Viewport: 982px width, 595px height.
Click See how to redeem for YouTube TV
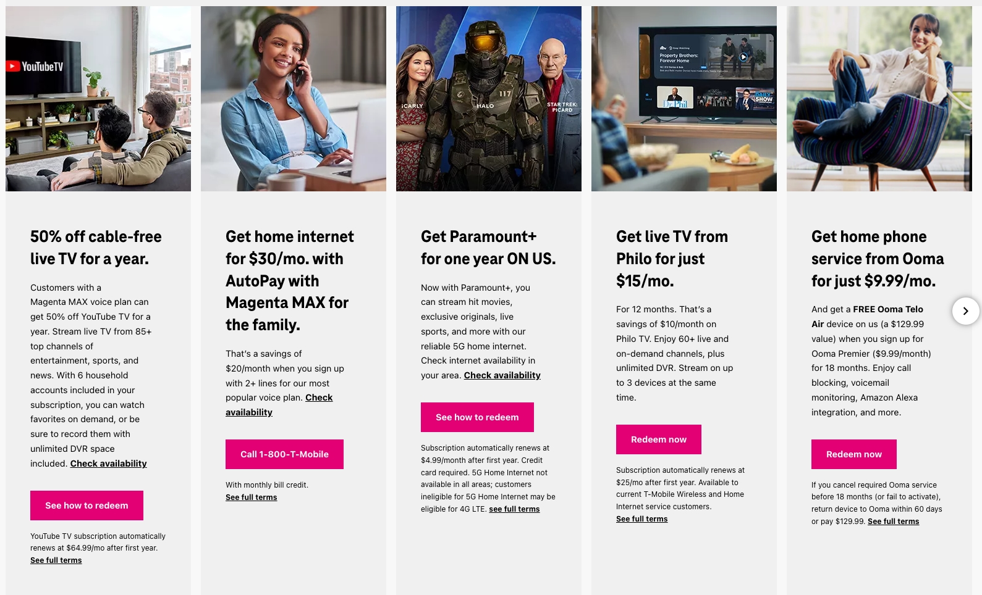[x=87, y=506]
